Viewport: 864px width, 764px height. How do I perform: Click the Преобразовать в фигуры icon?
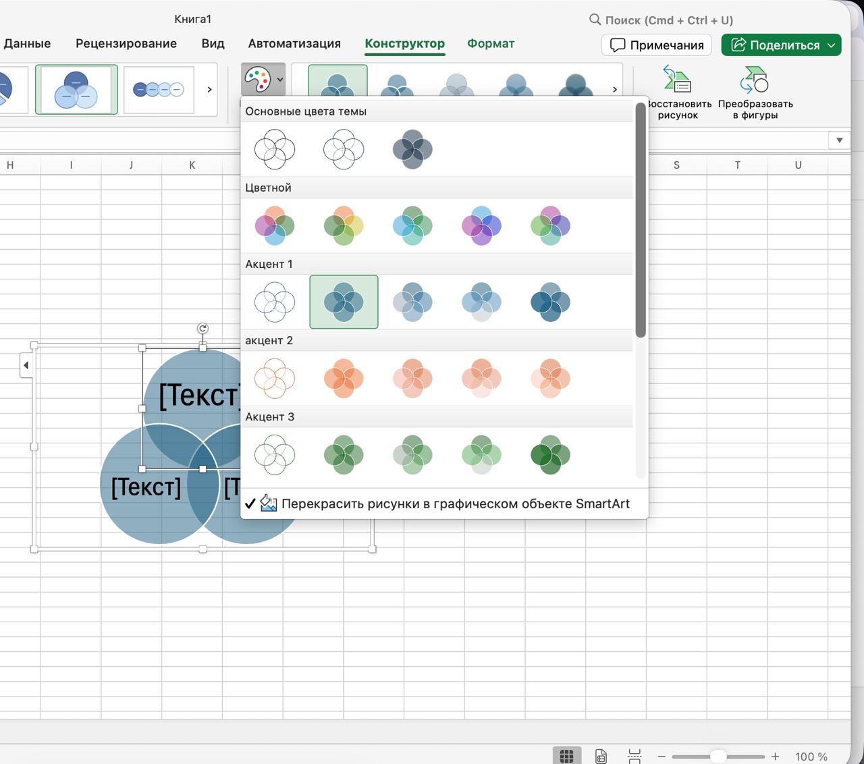click(x=755, y=80)
